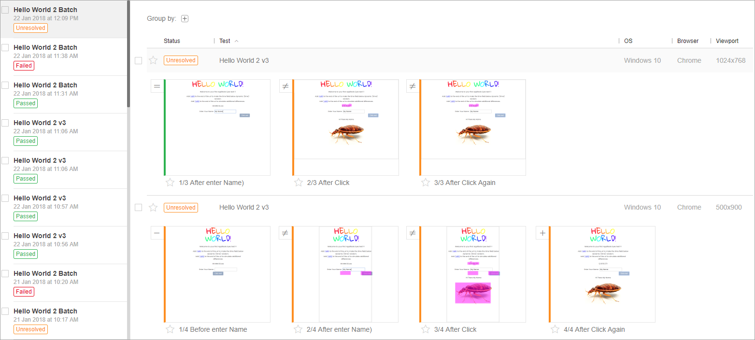
Task: Click the Viewport column header
Action: [727, 41]
